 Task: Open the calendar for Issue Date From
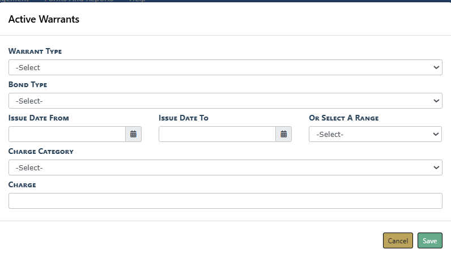pyautogui.click(x=133, y=134)
